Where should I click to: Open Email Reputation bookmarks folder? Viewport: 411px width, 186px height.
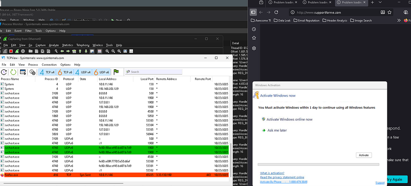307,20
